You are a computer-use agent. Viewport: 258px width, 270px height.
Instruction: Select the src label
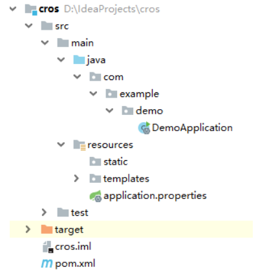62,26
